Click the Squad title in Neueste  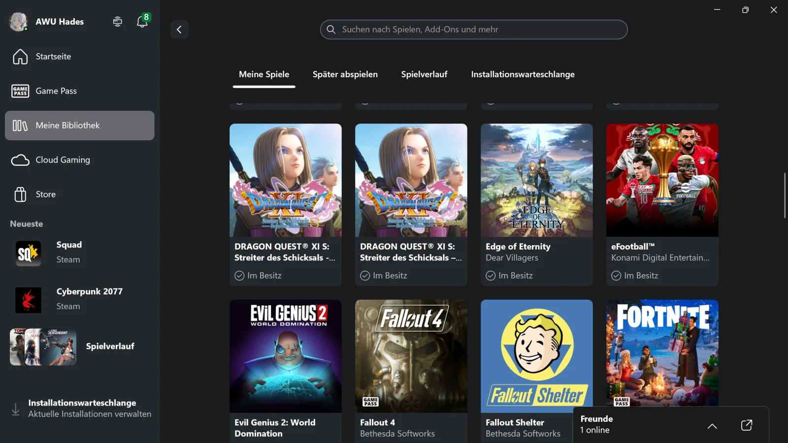(69, 245)
